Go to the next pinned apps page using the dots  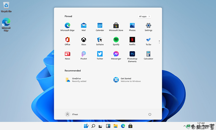pyautogui.click(x=159, y=43)
